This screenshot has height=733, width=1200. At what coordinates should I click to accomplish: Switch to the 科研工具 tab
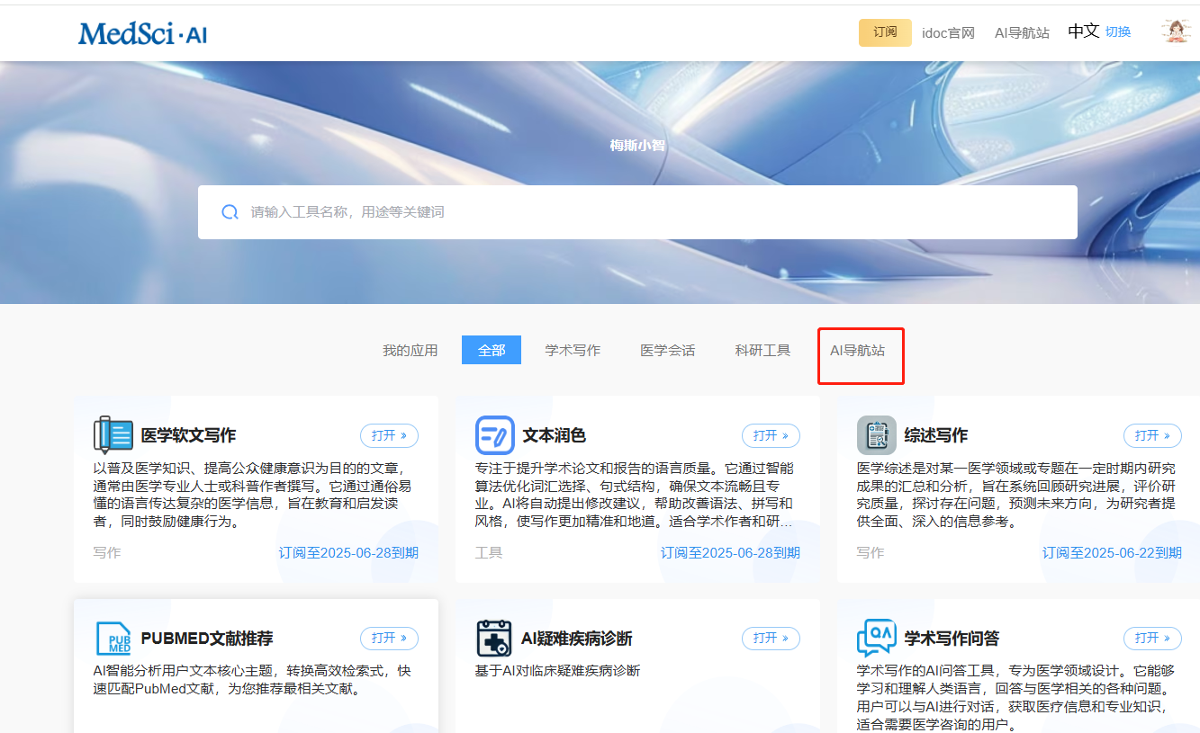(x=762, y=351)
